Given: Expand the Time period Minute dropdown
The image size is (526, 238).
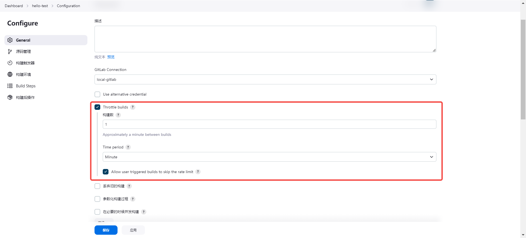Looking at the screenshot, I should coord(269,157).
